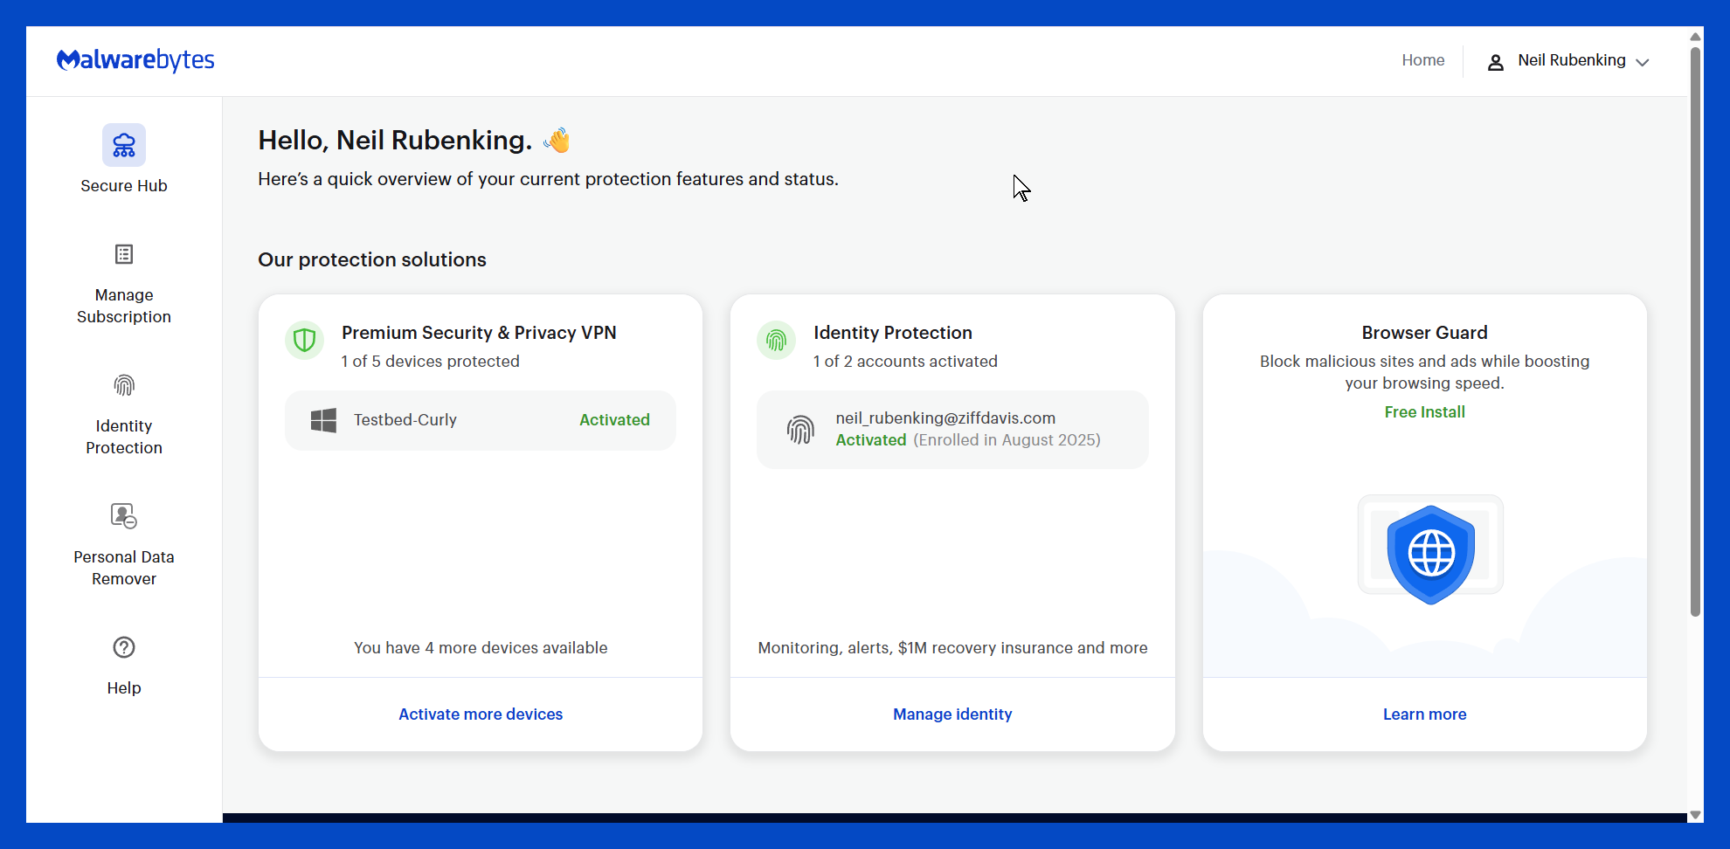Click Learn more on Browser Guard card
1730x849 pixels.
click(1425, 714)
